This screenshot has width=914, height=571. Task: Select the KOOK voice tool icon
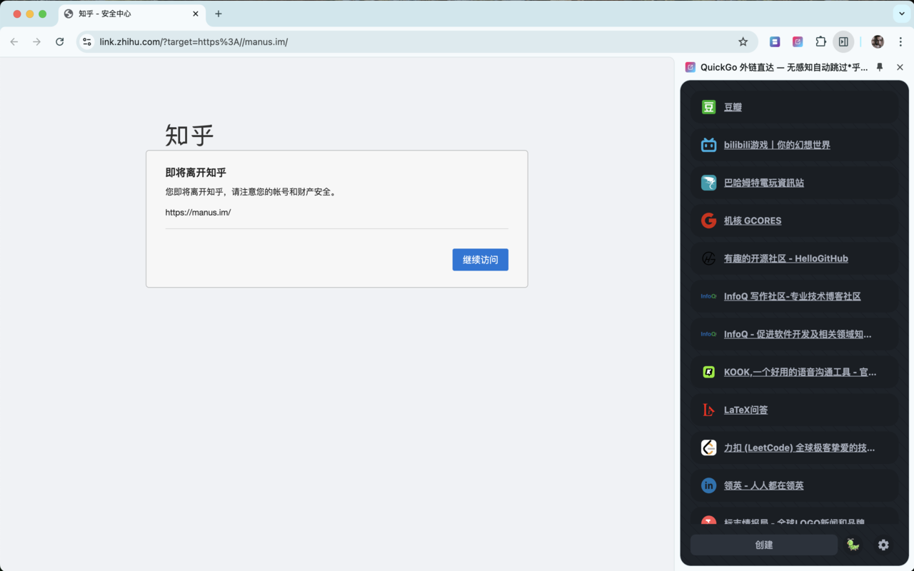tap(708, 371)
